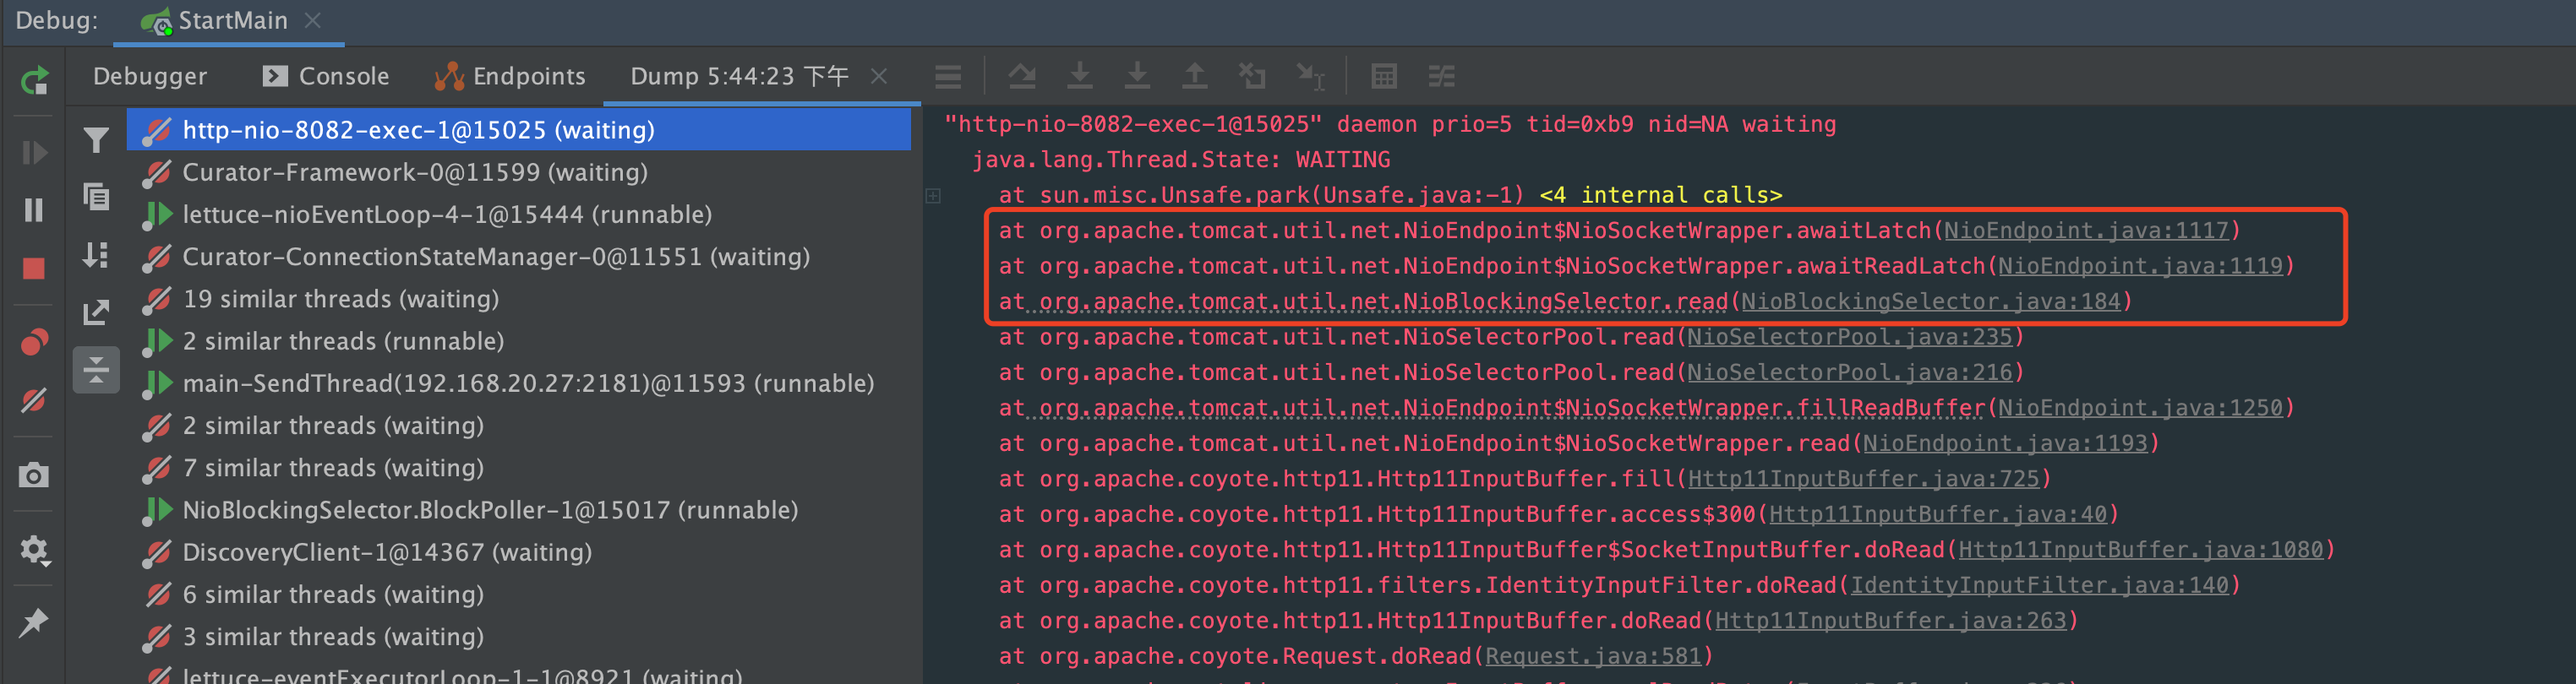This screenshot has height=684, width=2576.
Task: Toggle Mute Breakpoints
Action: [34, 400]
